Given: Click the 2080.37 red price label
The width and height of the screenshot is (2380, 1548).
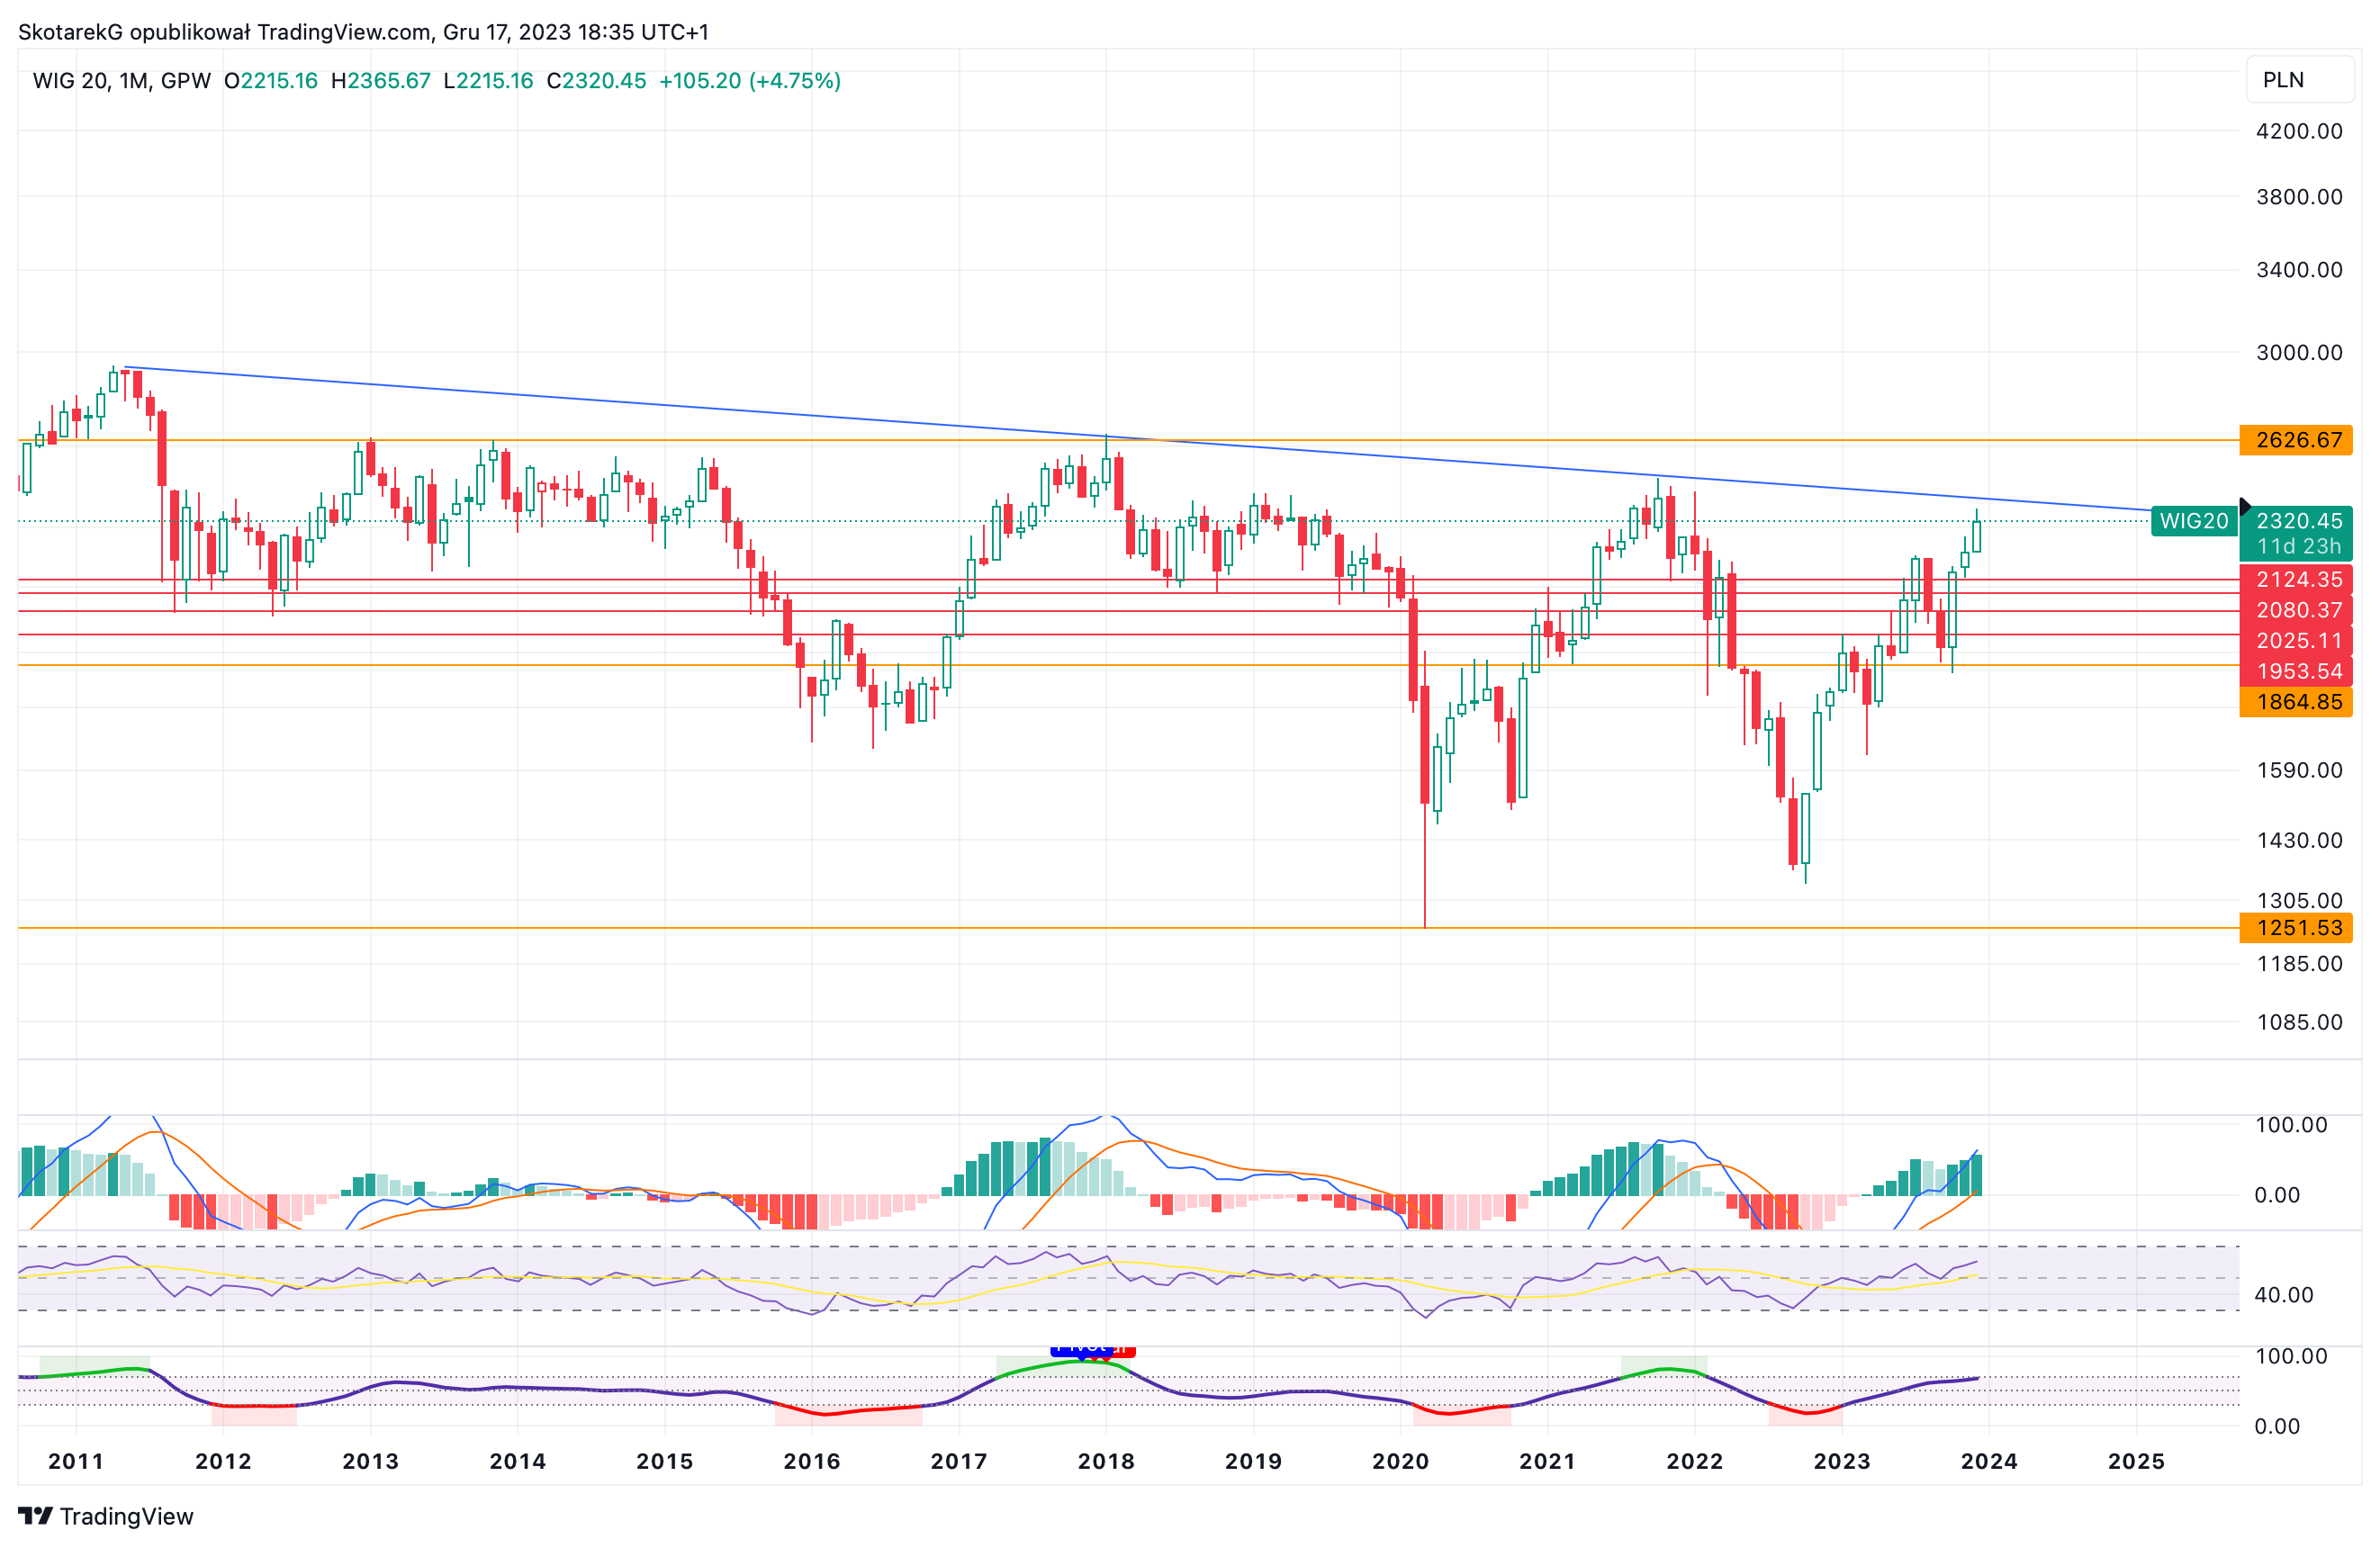Looking at the screenshot, I should pos(2296,610).
